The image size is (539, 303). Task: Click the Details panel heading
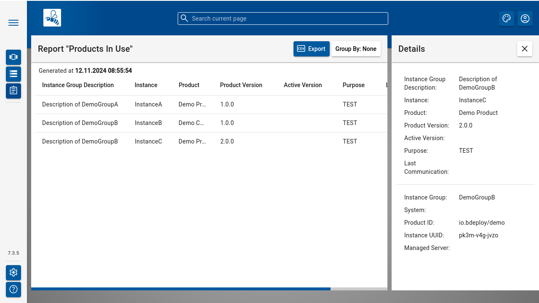411,49
